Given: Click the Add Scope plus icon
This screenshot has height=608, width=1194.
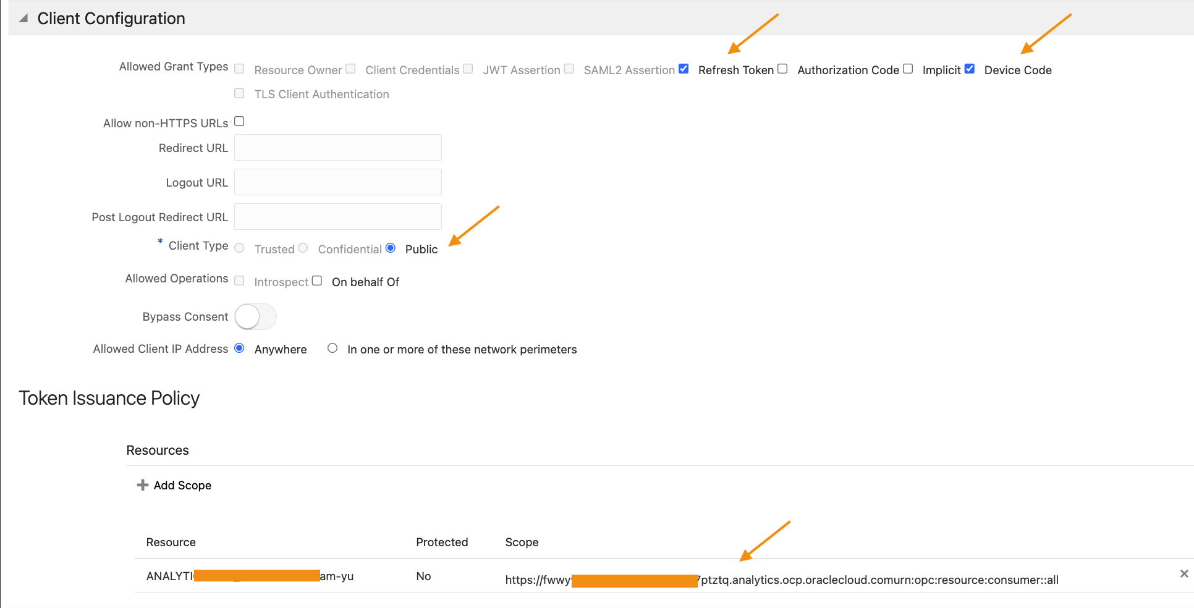Looking at the screenshot, I should [x=142, y=485].
